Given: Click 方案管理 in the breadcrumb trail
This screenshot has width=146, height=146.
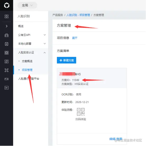Looking at the screenshot, I should (99, 15).
